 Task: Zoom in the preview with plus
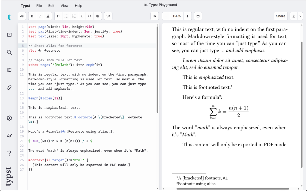[187, 16]
